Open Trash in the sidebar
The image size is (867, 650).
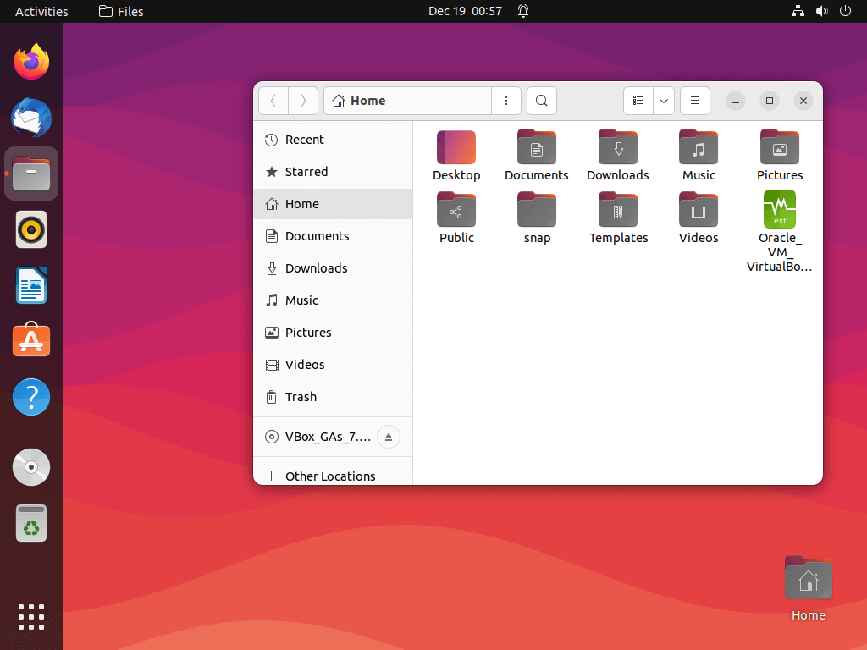(x=333, y=397)
